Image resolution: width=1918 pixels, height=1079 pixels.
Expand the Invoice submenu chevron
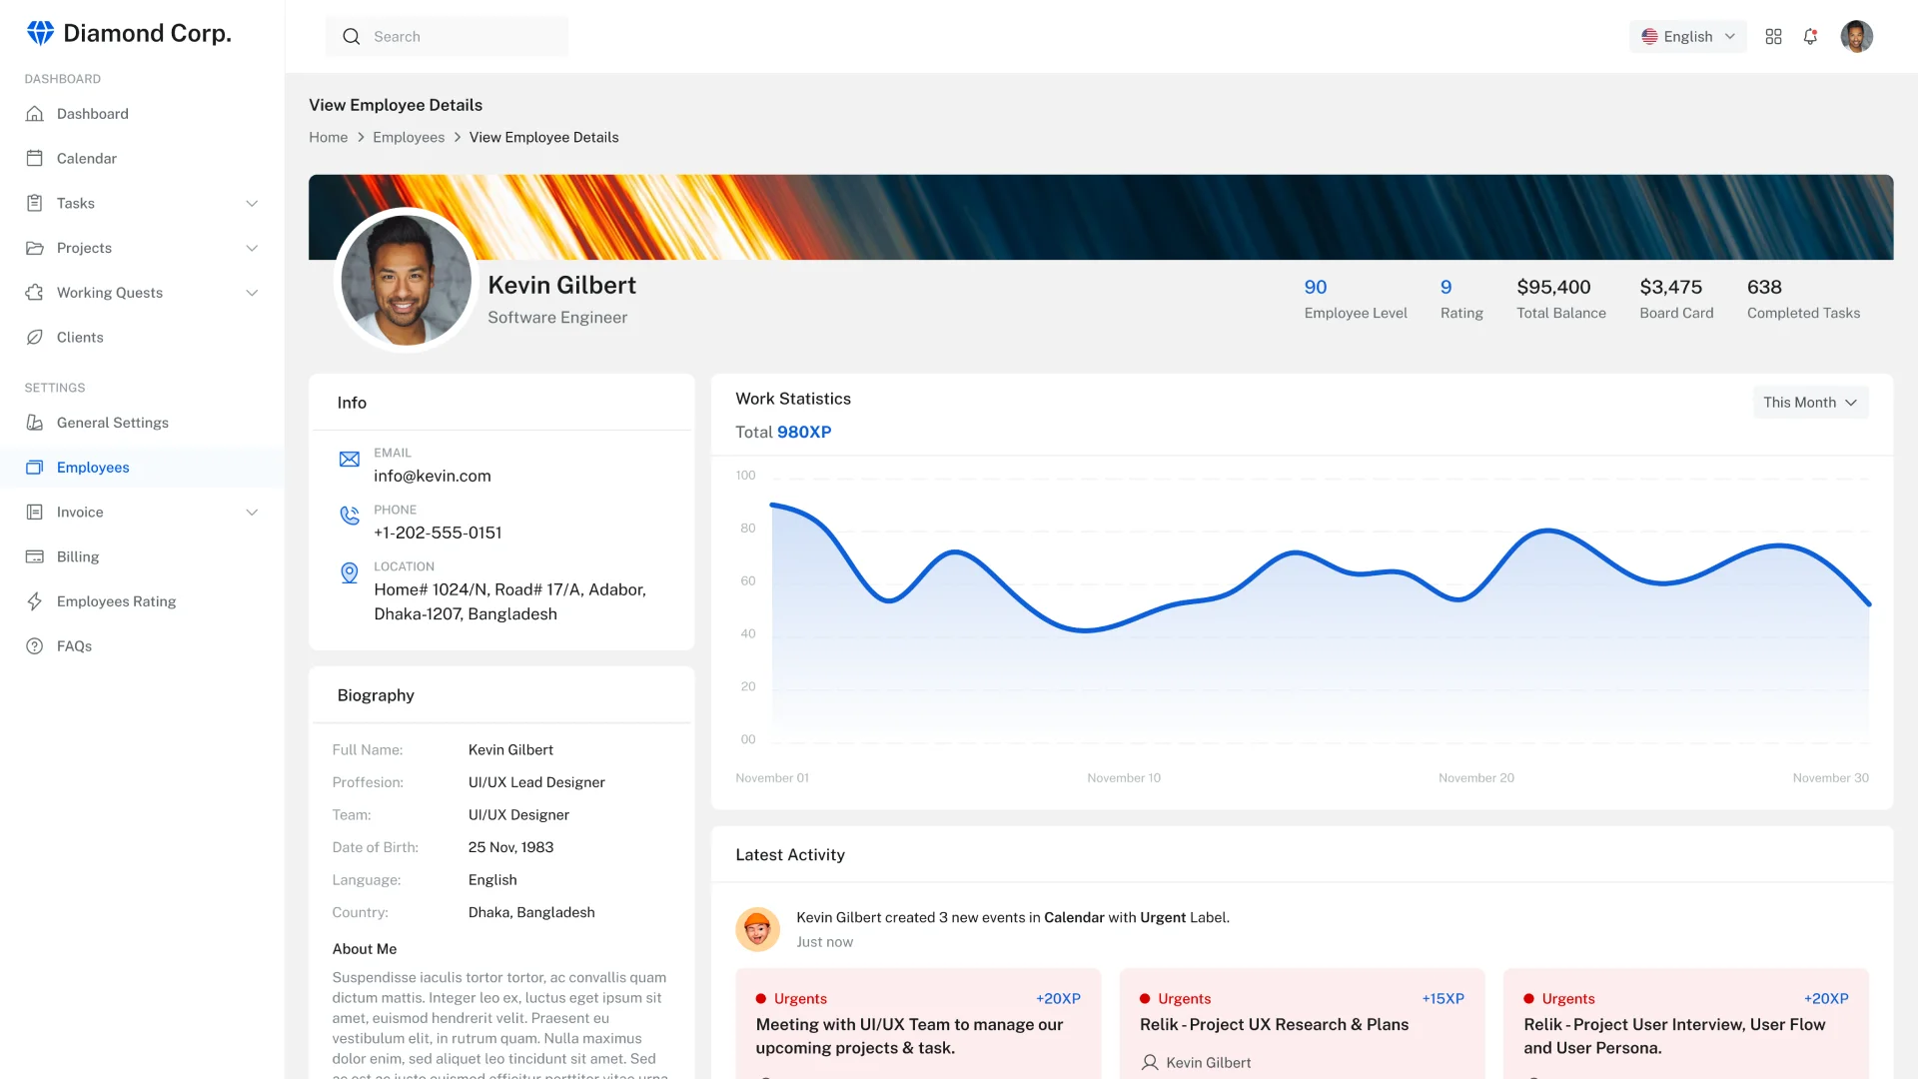(252, 513)
